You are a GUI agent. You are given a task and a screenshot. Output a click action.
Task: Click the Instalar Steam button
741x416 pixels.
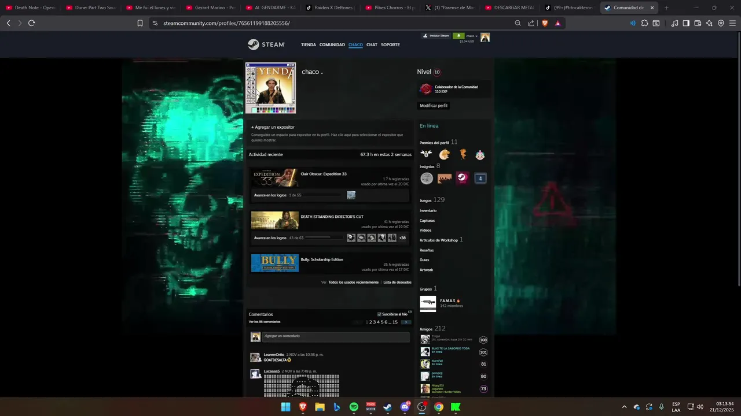coord(436,36)
